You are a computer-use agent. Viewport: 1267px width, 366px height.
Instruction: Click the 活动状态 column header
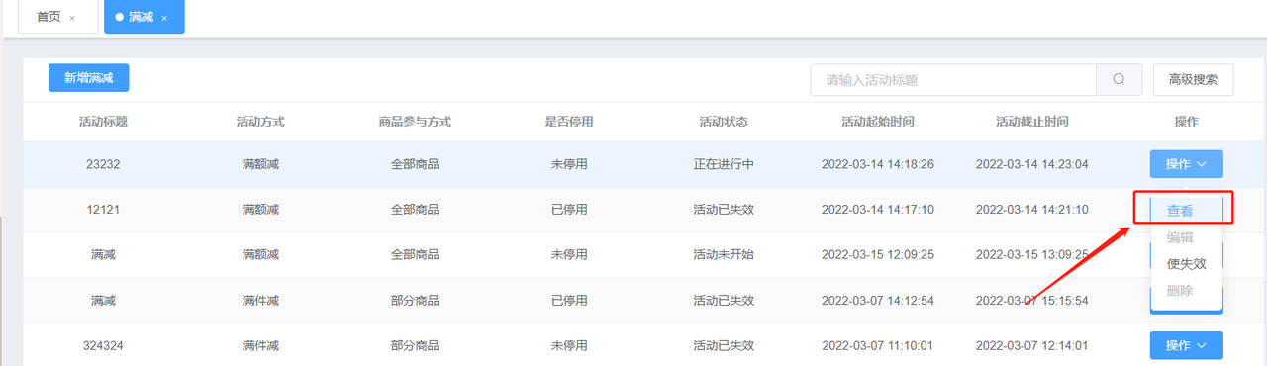pos(724,122)
